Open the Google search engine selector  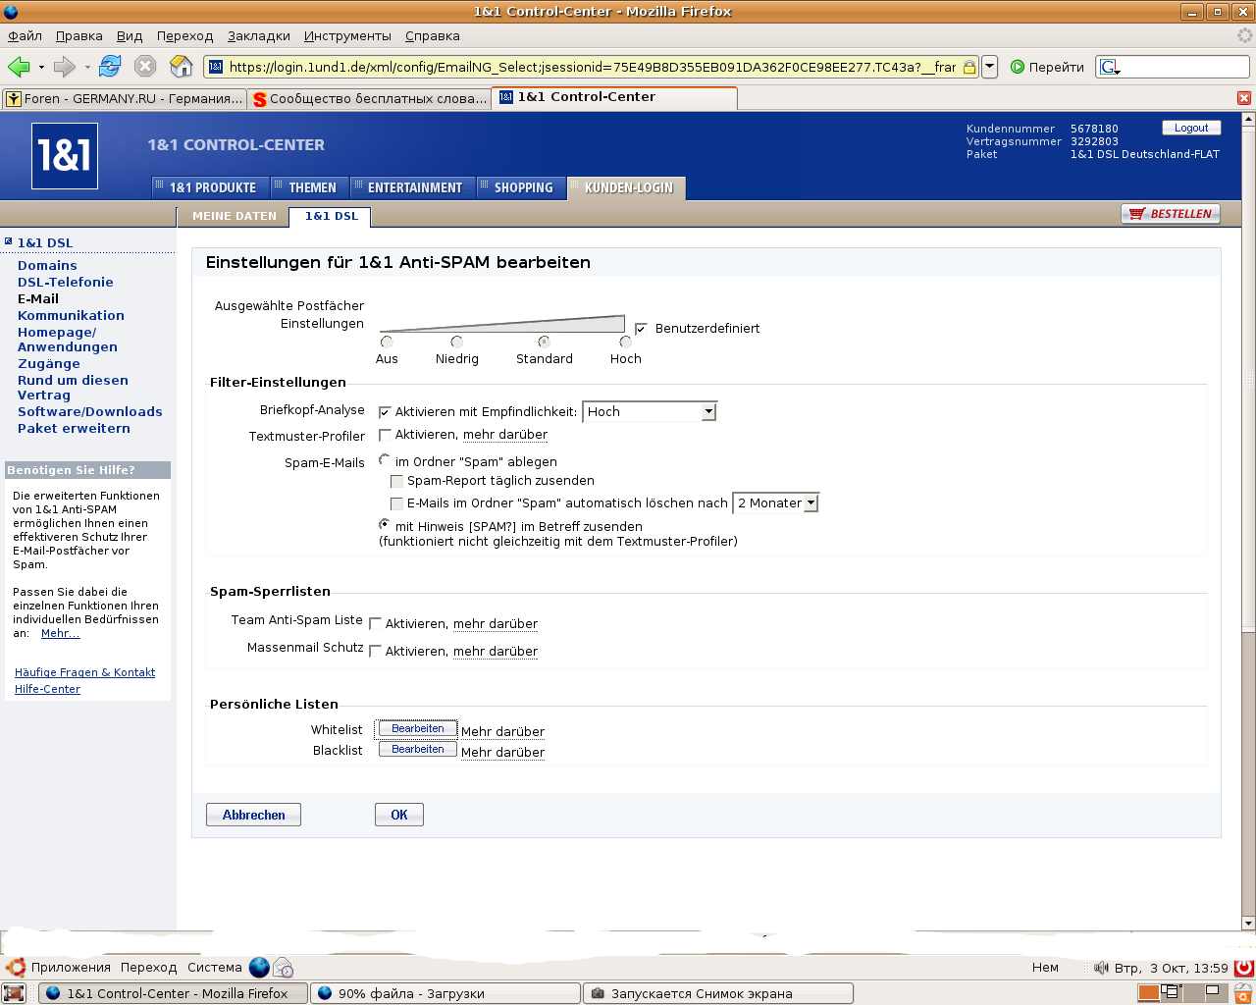(1110, 67)
